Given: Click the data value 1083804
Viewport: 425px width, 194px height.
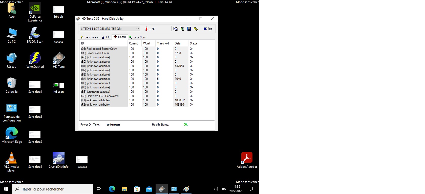Looking at the screenshot, I should coord(180,105).
